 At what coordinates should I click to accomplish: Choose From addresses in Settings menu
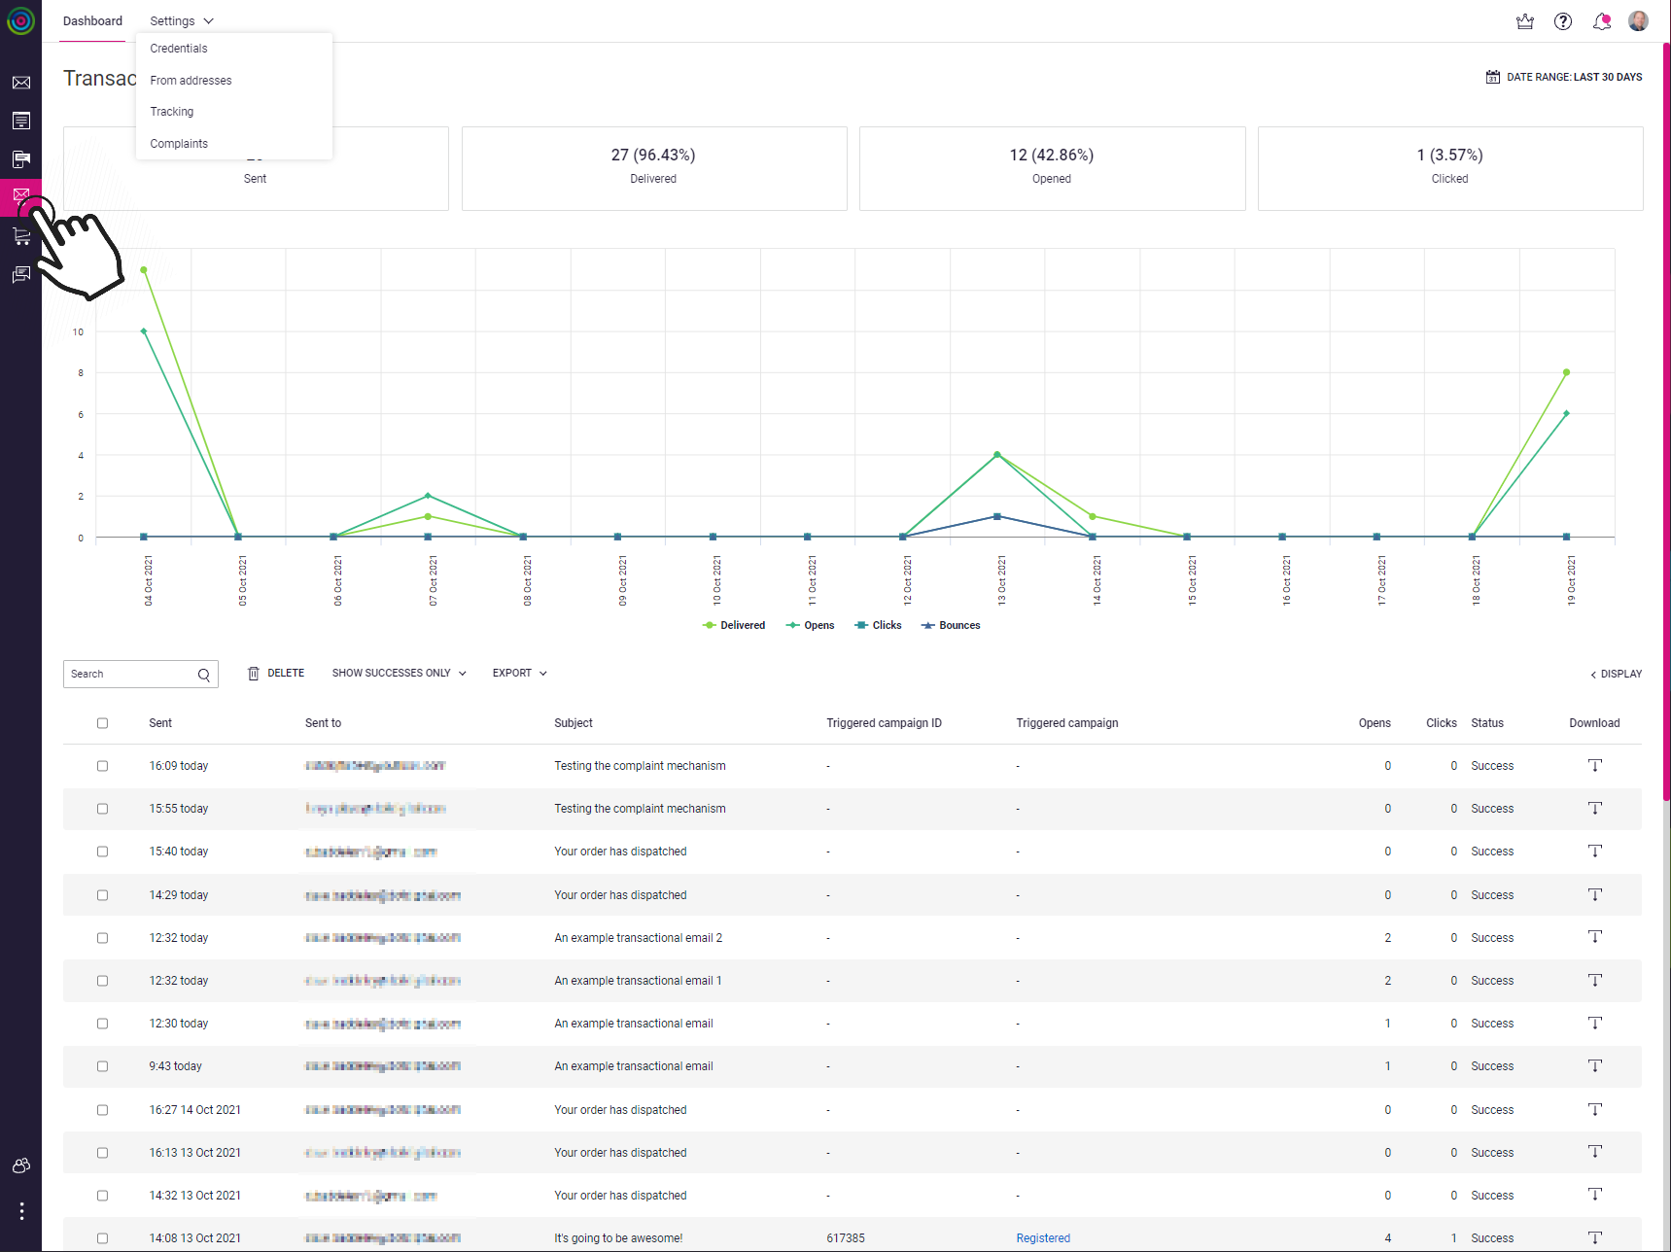[x=191, y=81]
